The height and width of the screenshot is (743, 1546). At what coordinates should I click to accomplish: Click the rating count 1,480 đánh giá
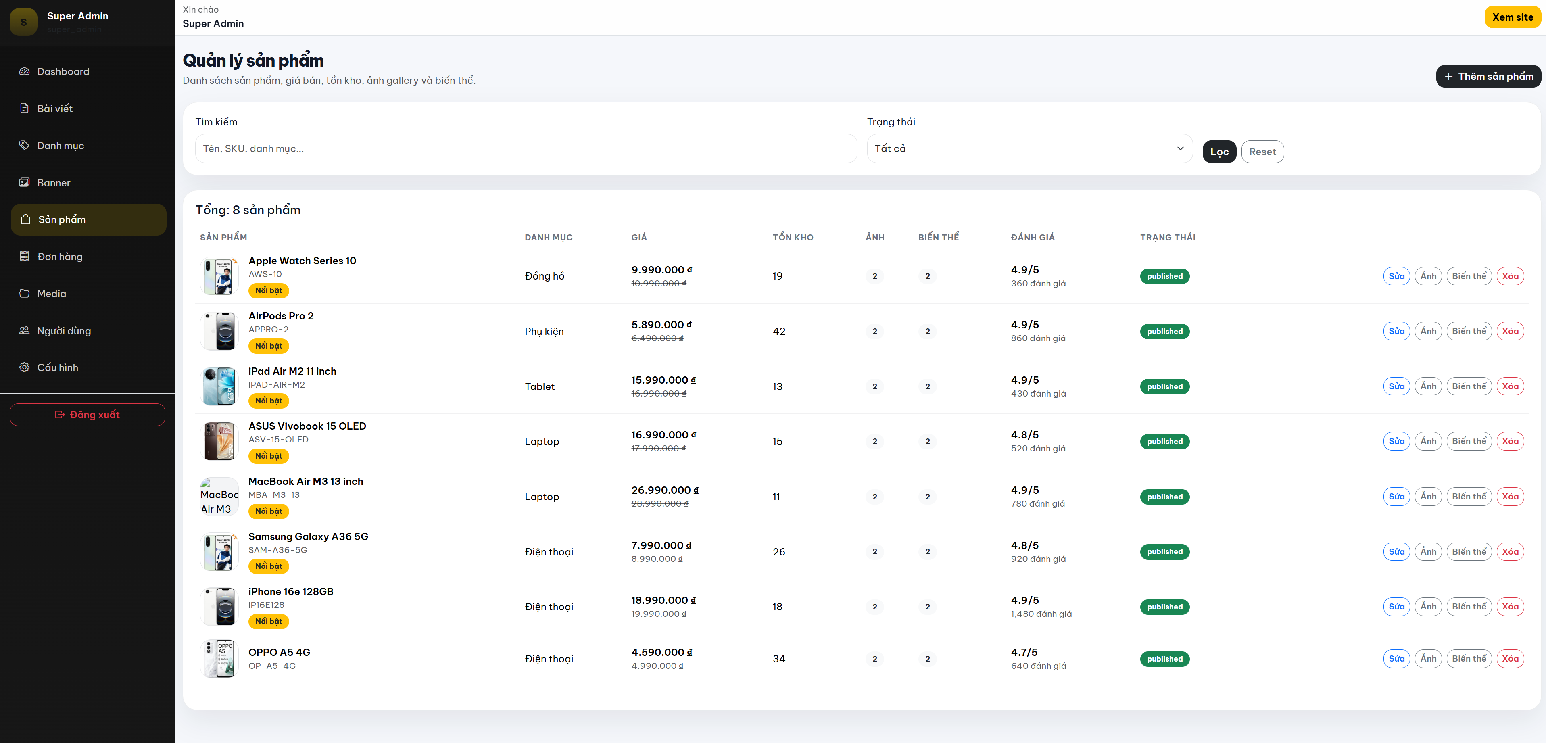pyautogui.click(x=1041, y=614)
